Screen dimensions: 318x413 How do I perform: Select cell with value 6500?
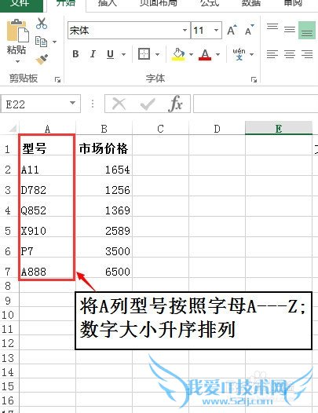click(x=104, y=268)
